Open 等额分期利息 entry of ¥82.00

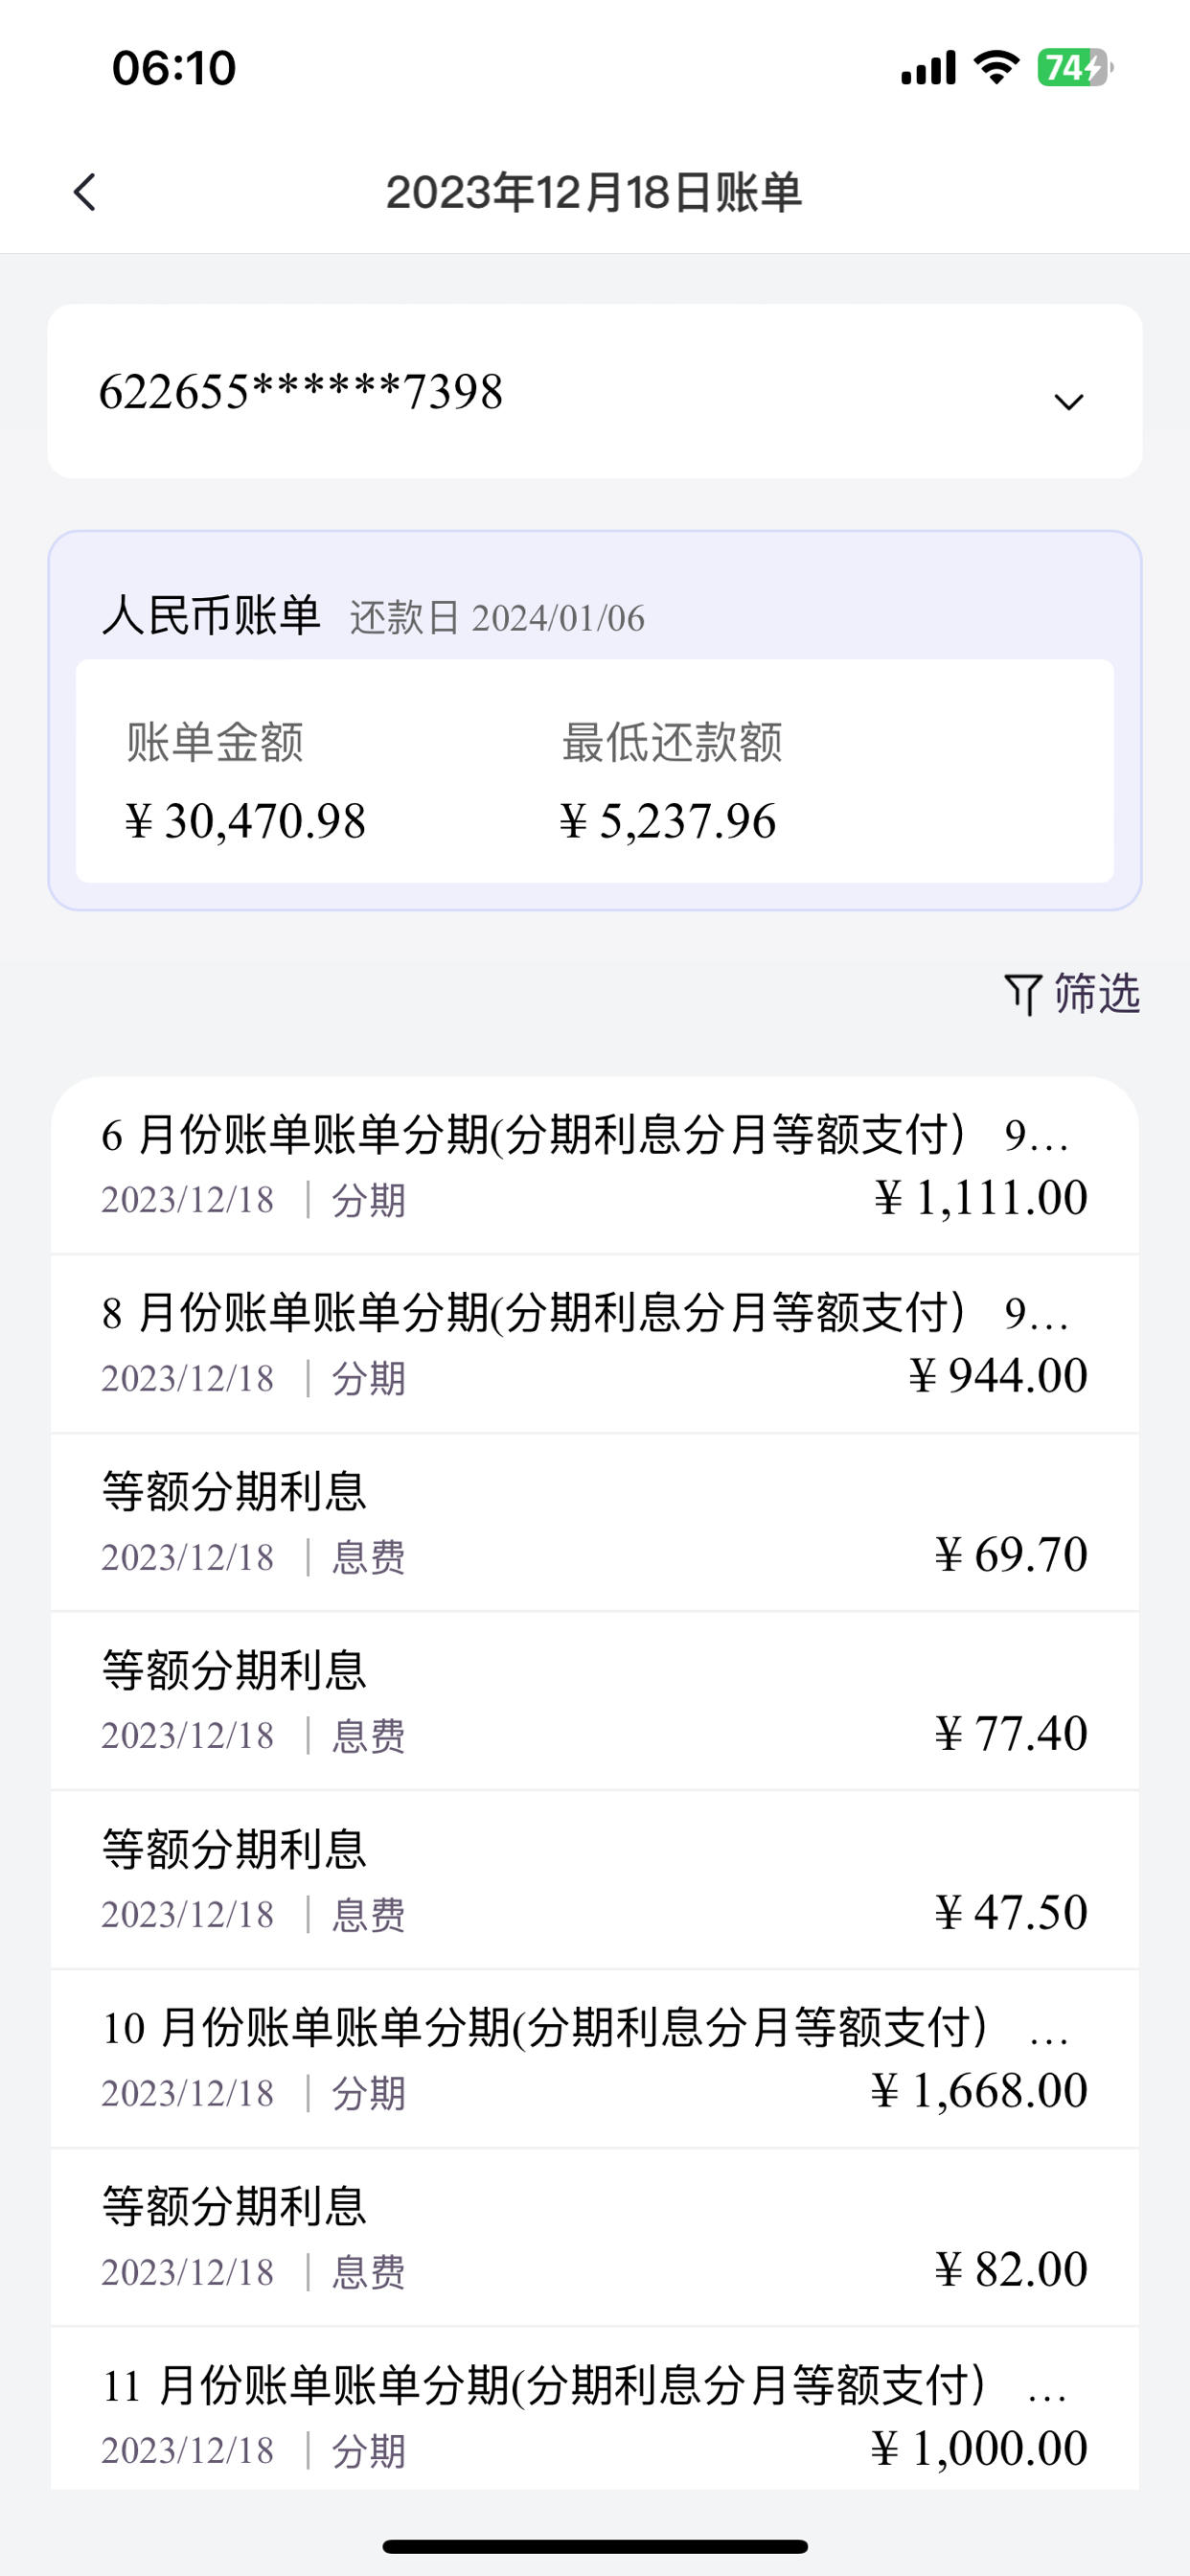pos(595,2238)
